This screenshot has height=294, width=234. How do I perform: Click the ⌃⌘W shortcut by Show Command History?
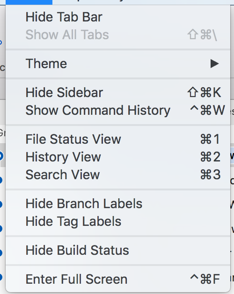207,110
